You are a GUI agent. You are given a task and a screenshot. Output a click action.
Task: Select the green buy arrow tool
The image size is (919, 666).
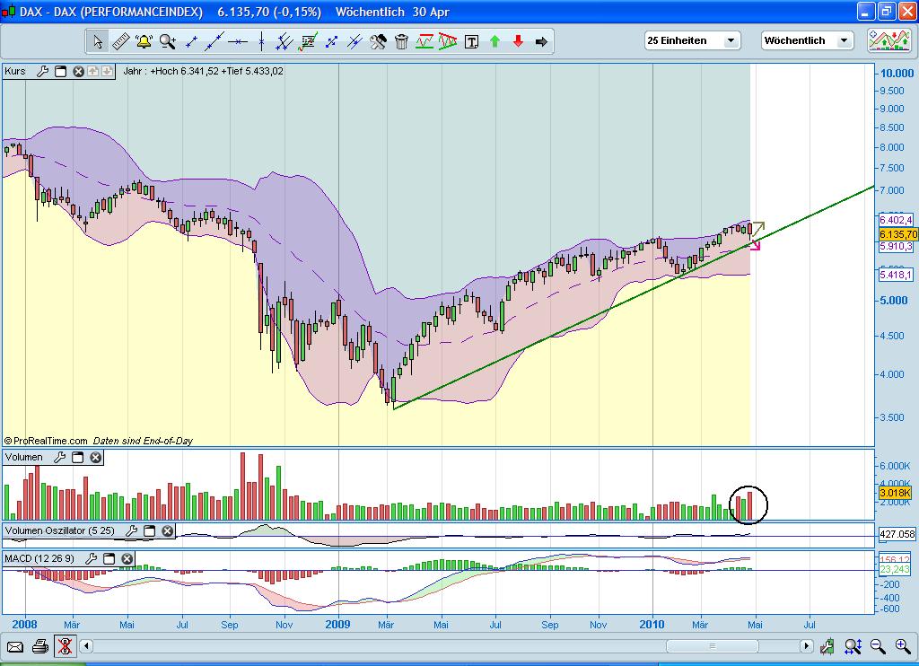495,40
